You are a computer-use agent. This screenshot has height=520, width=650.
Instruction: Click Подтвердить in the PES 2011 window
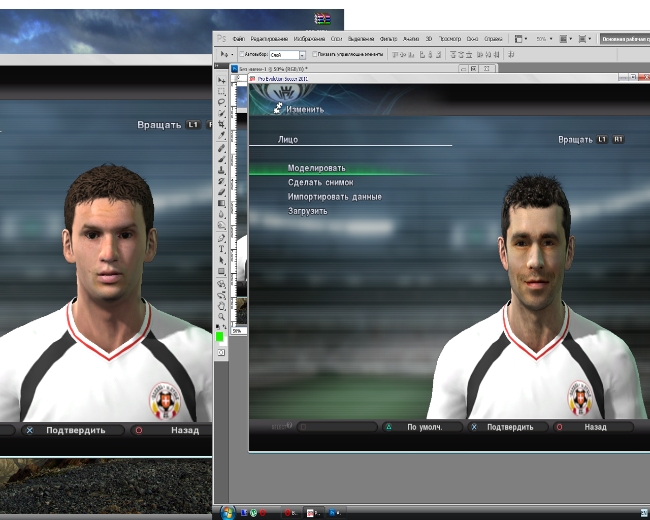pos(508,427)
